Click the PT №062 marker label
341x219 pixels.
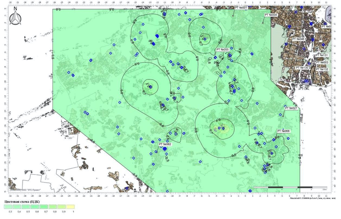pos(165,144)
